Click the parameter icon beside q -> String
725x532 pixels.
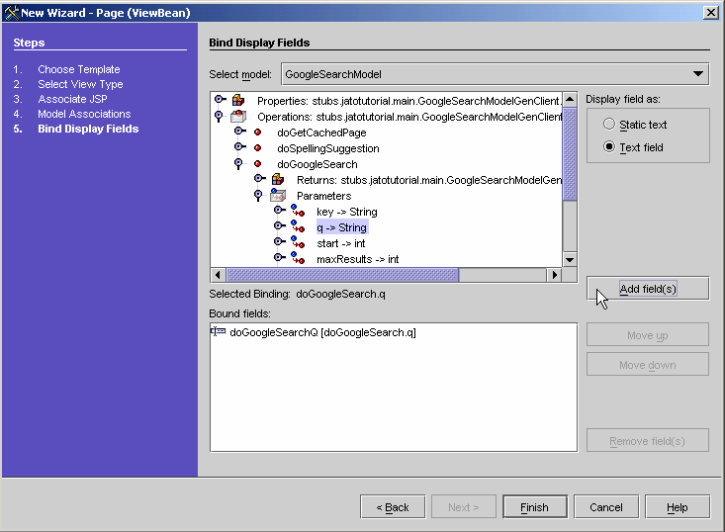(298, 226)
